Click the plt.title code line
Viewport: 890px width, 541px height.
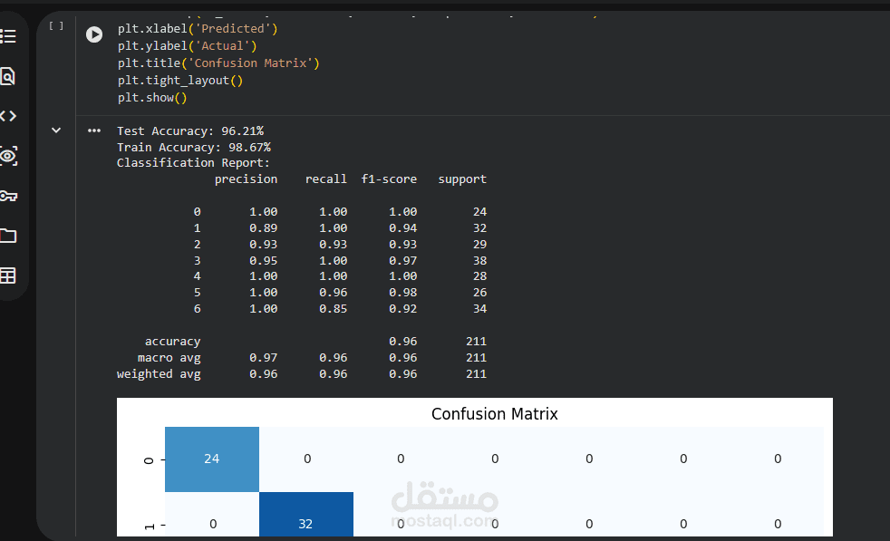218,63
